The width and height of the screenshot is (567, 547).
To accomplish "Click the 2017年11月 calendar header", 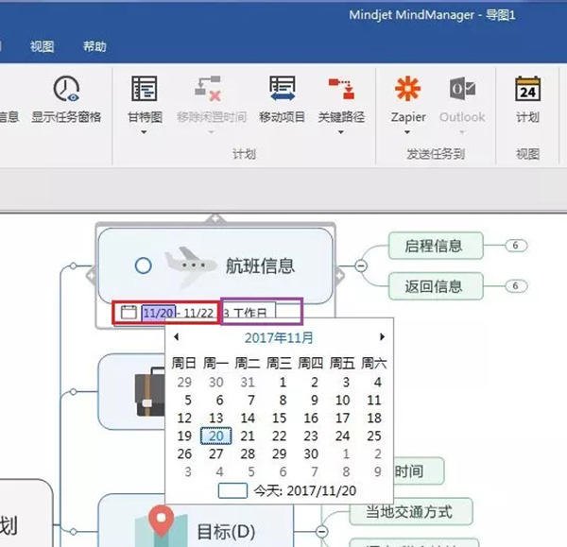I will coord(279,337).
